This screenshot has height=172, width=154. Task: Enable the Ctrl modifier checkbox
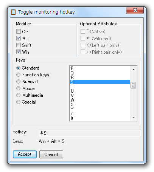pyautogui.click(x=19, y=31)
